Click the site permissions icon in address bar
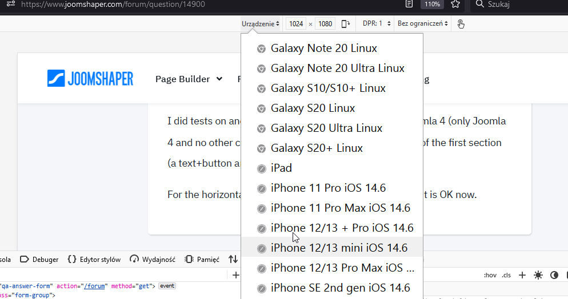Screen dimensions: 568x299 [x=10, y=5]
